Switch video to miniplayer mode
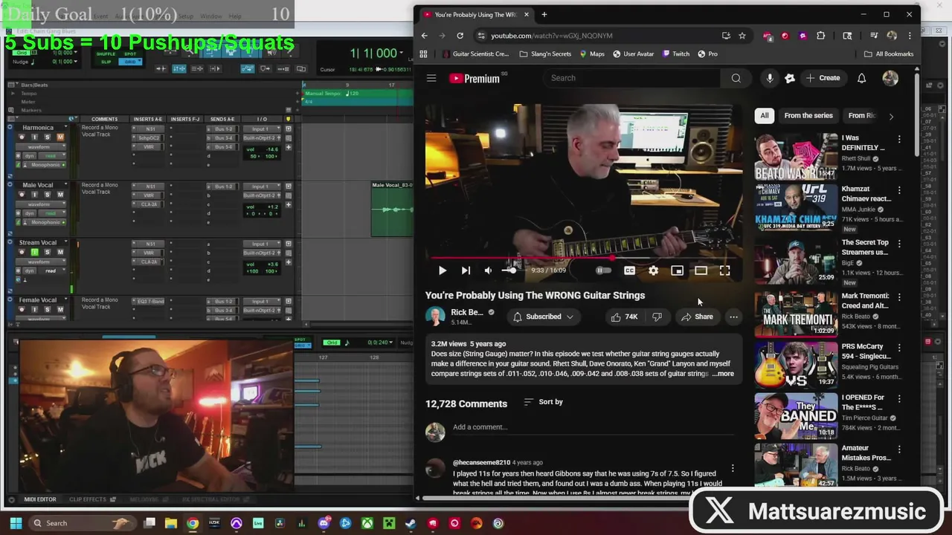 click(677, 270)
